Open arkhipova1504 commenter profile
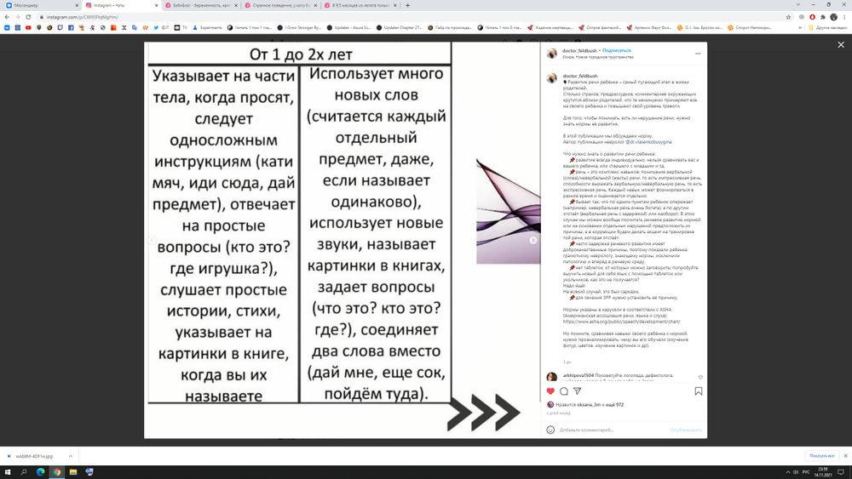This screenshot has height=479, width=852. tap(579, 375)
